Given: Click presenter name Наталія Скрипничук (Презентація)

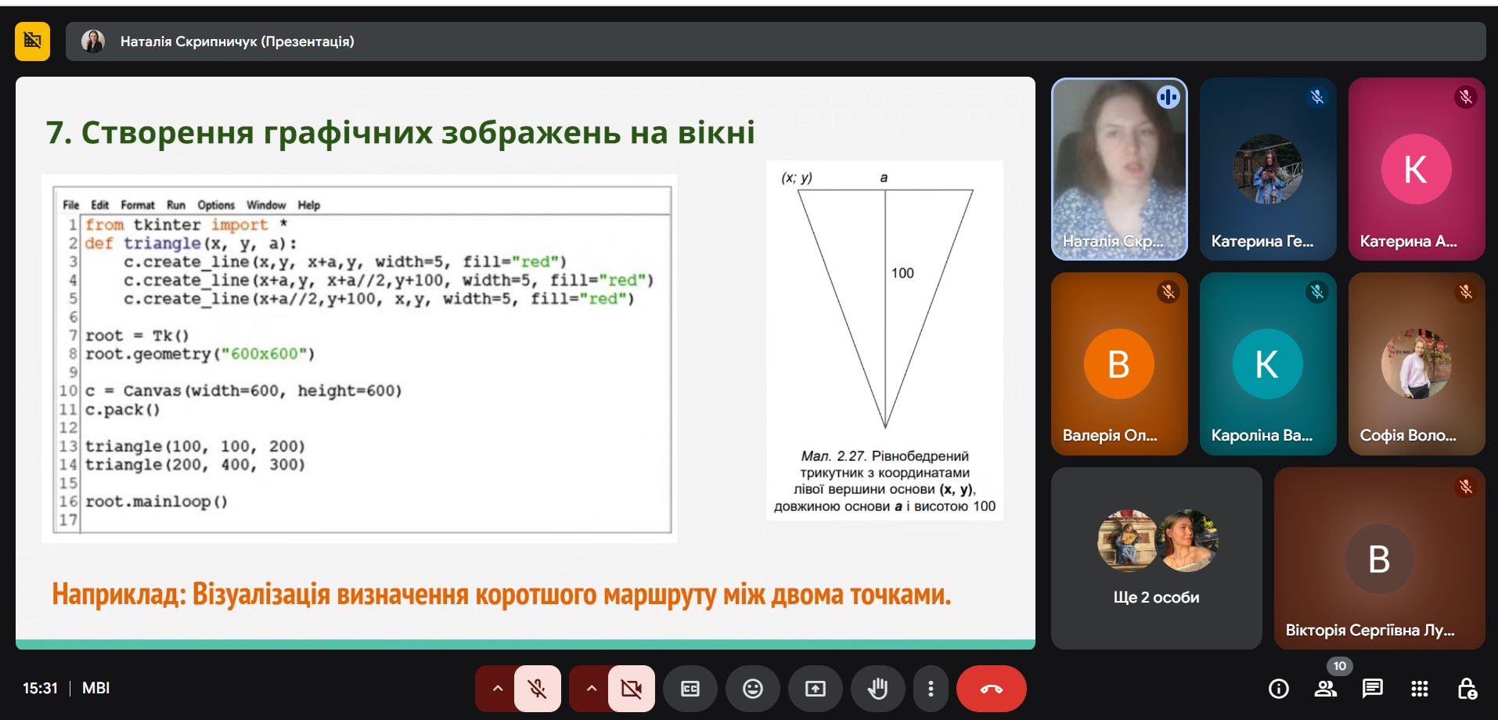Looking at the screenshot, I should [x=237, y=41].
